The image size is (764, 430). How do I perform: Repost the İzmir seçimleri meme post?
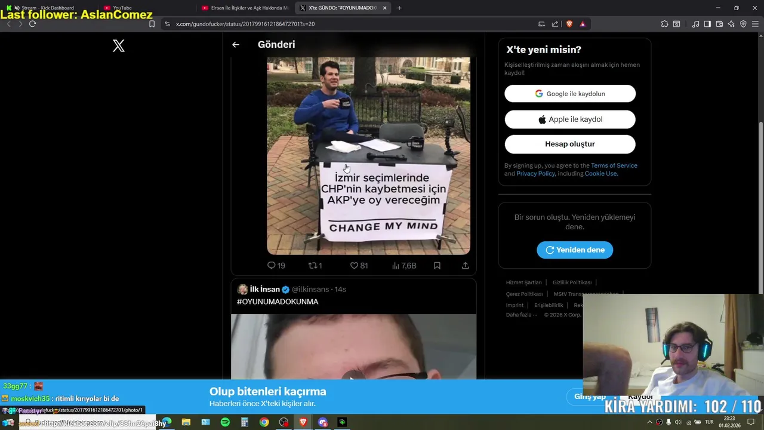point(315,265)
